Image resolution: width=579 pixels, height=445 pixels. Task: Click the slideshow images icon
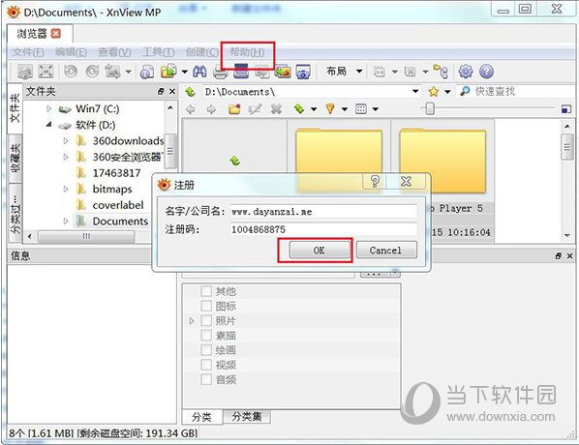pos(283,72)
